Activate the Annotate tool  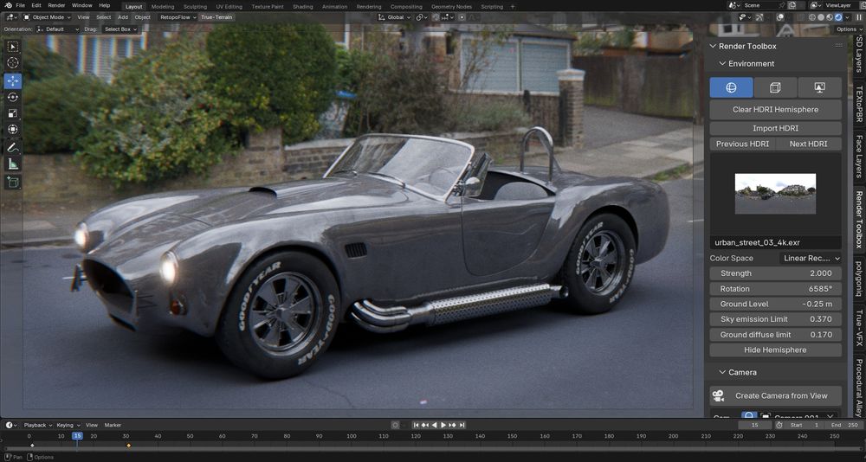pyautogui.click(x=13, y=147)
